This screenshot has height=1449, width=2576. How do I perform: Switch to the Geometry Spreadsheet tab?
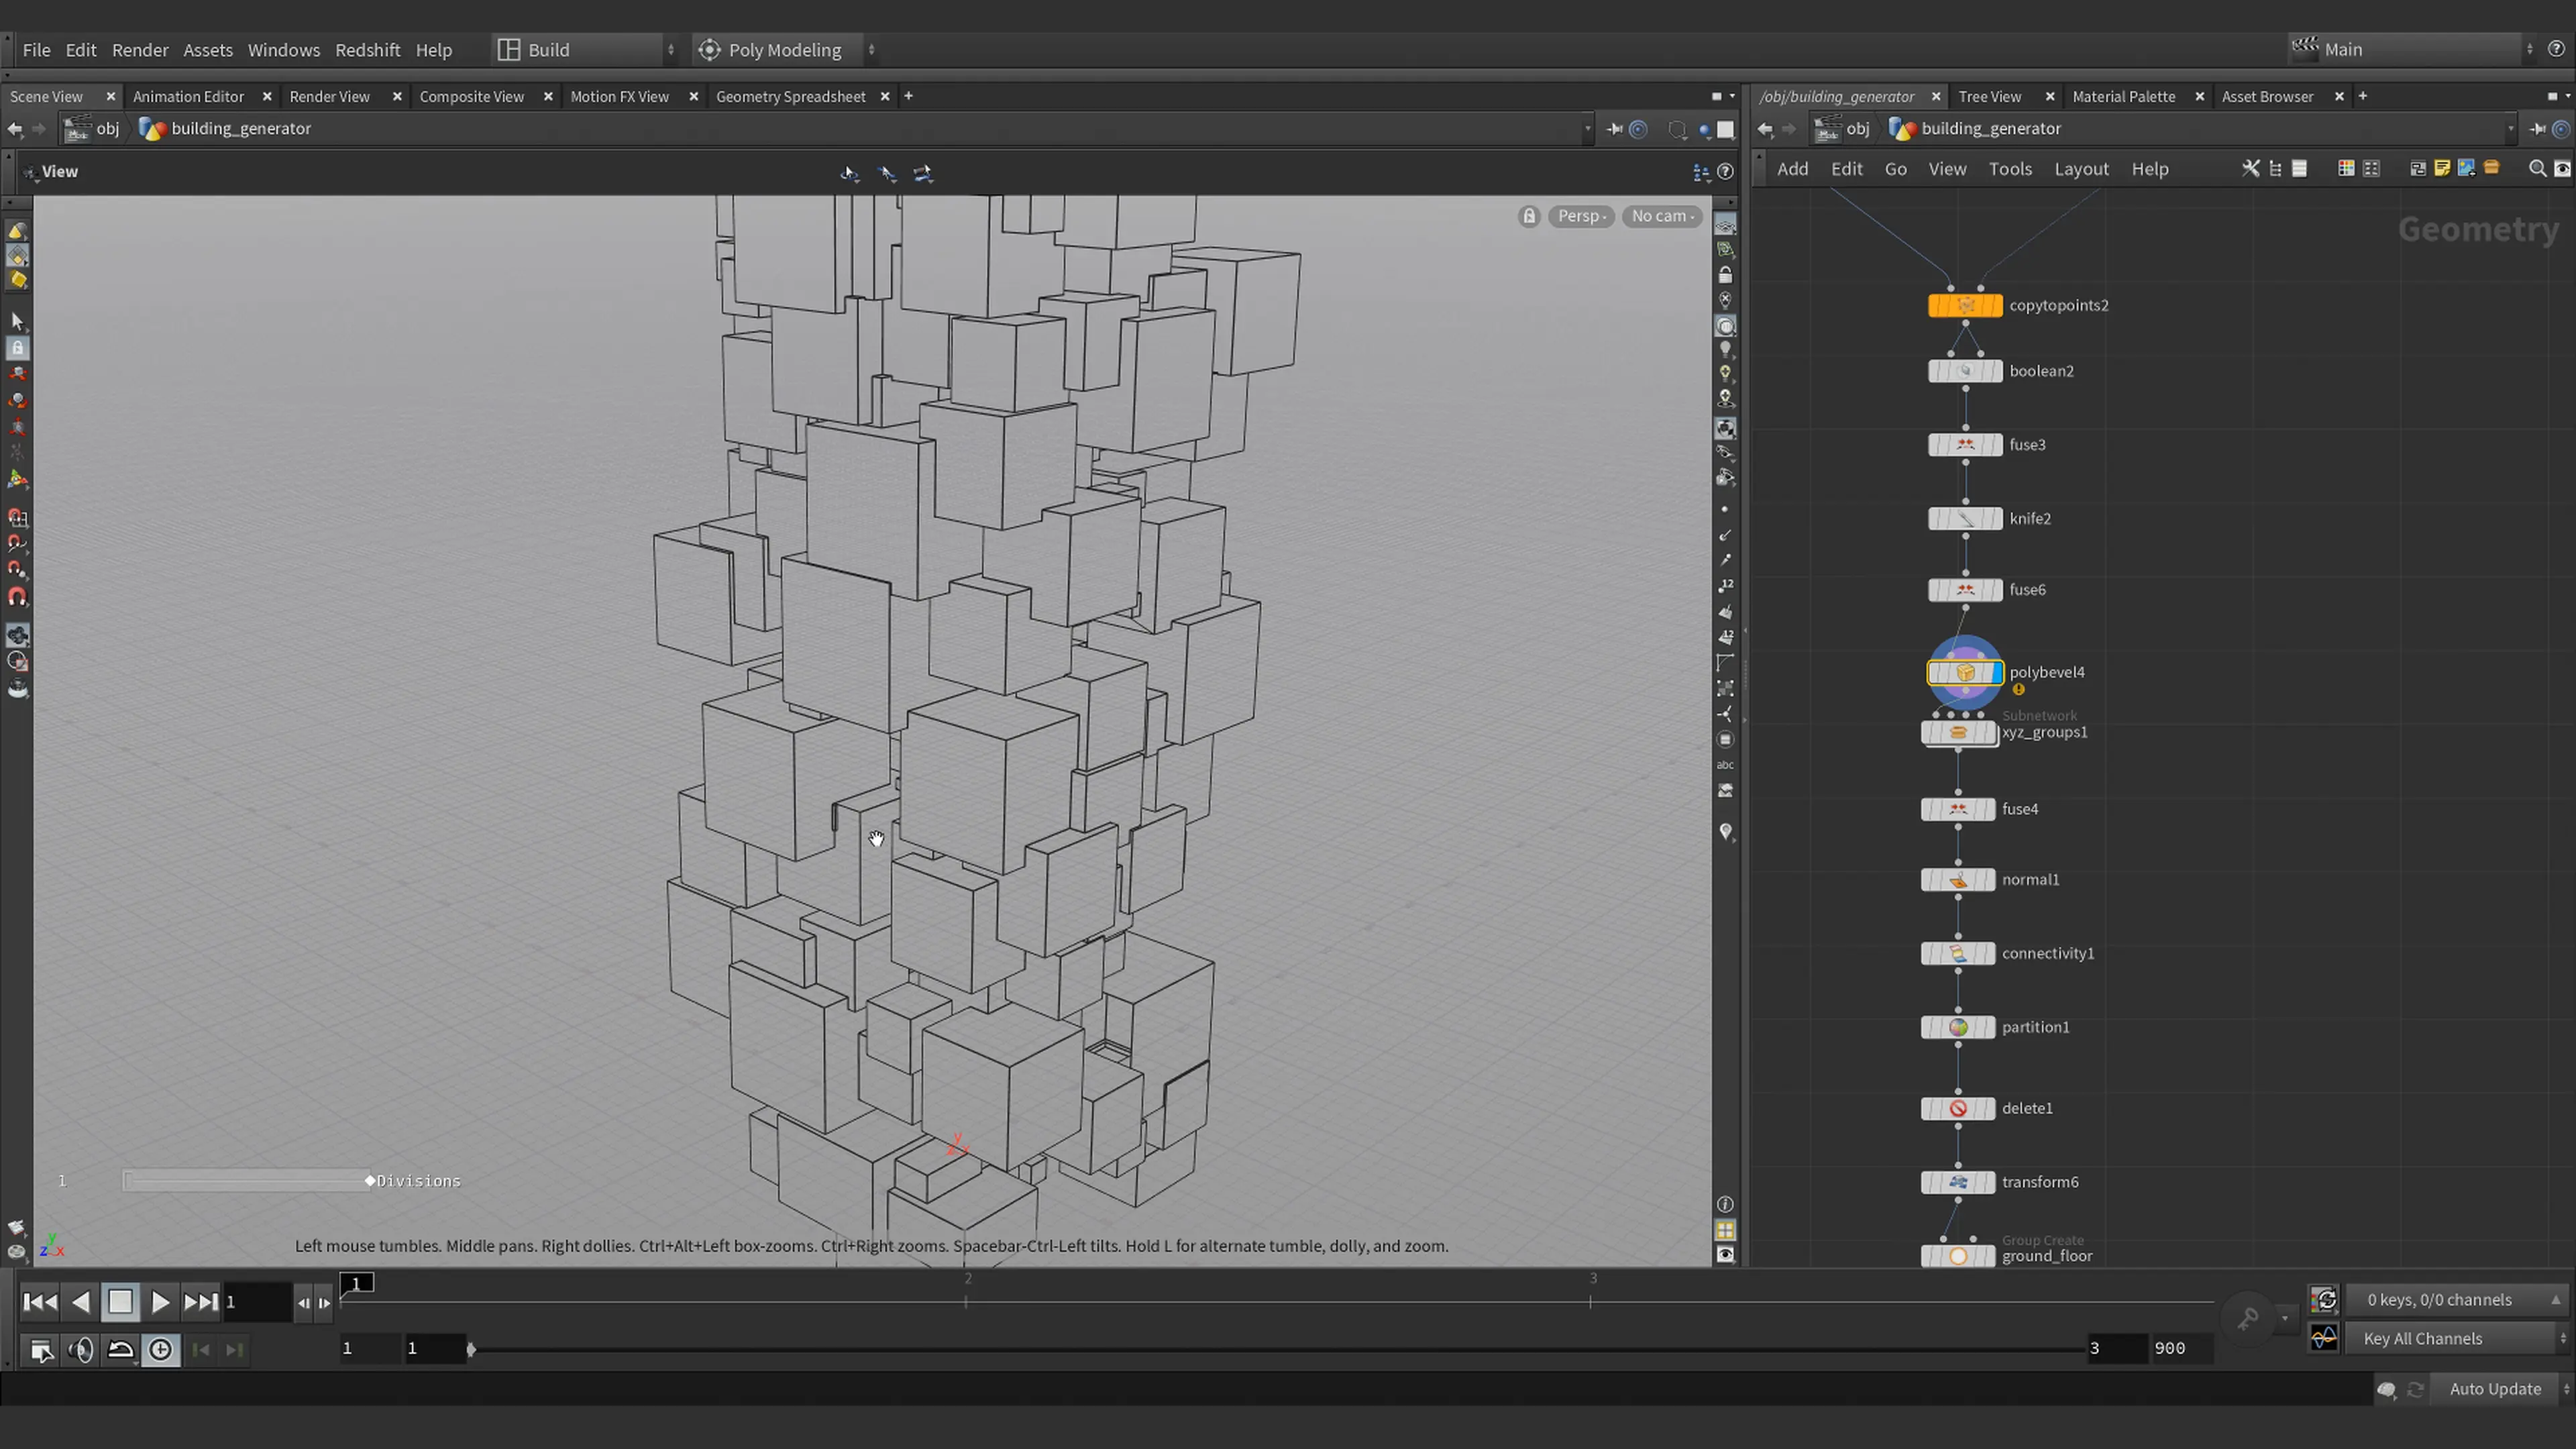click(x=790, y=97)
